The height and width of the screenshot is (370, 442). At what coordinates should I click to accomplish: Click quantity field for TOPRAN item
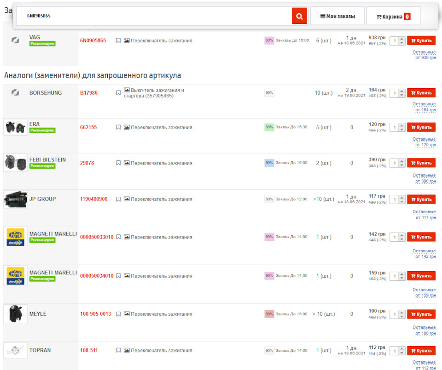tap(395, 351)
